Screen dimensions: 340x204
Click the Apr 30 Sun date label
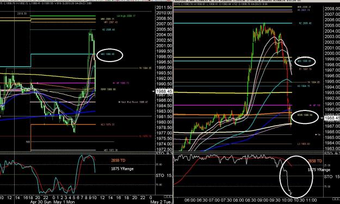[x=41, y=202]
